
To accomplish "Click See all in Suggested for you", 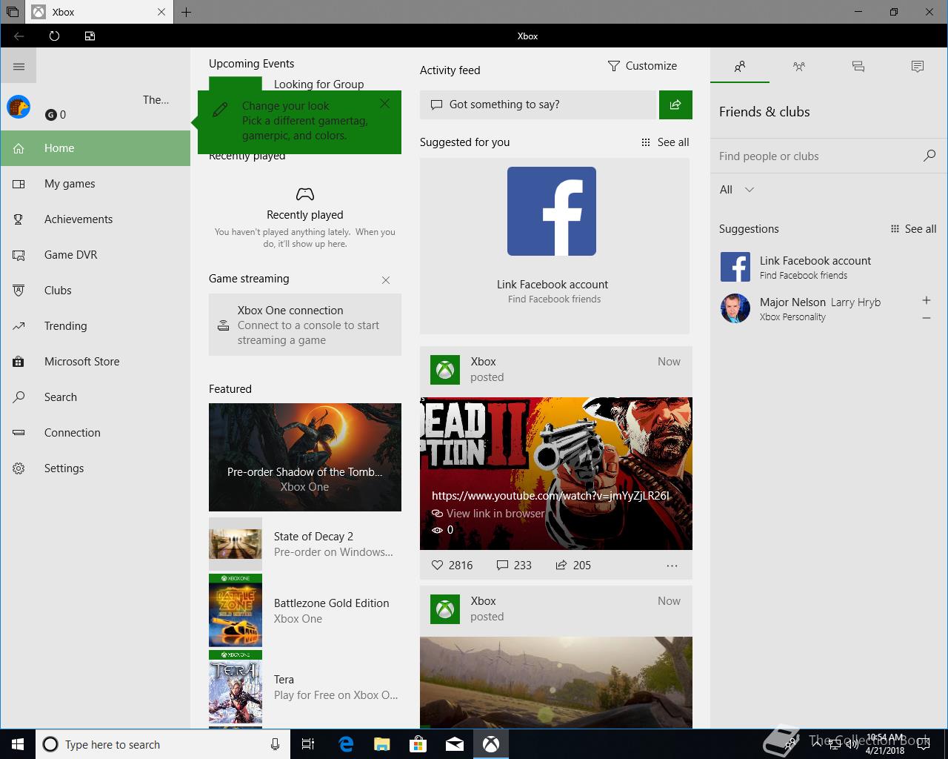I will click(665, 142).
